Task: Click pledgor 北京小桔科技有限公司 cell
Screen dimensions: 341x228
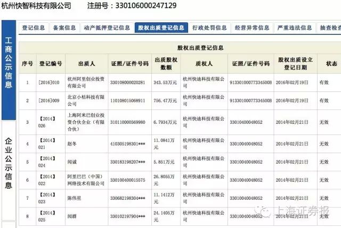Action: click(x=86, y=100)
